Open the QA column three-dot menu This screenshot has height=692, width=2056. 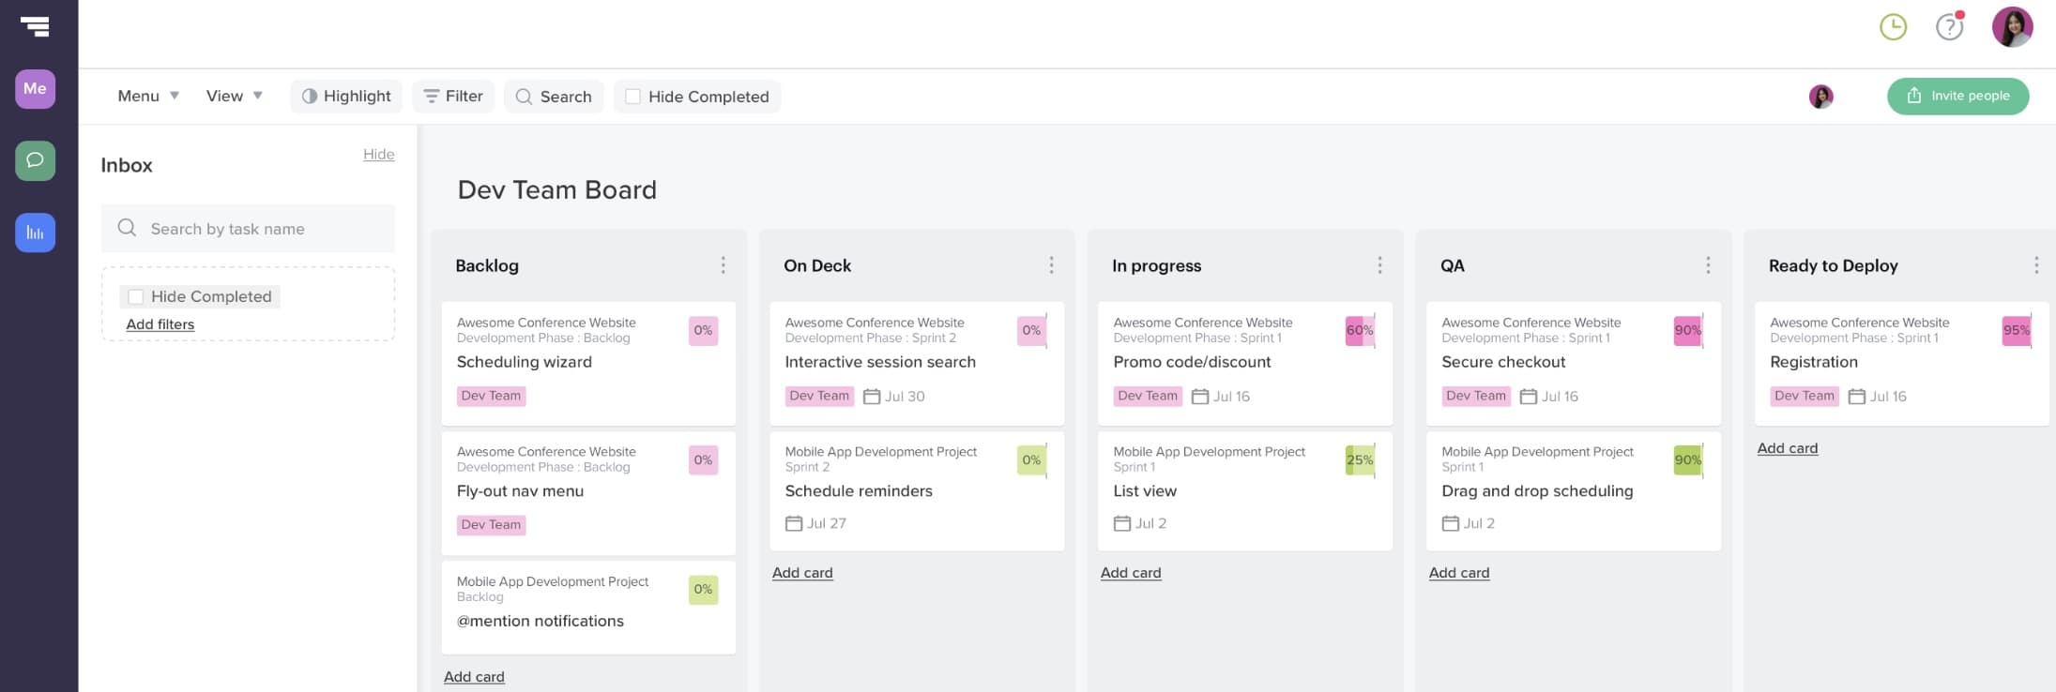1708,265
